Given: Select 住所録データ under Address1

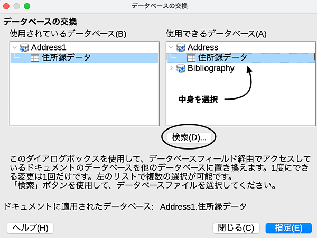Looking at the screenshot, I should 85,58.
